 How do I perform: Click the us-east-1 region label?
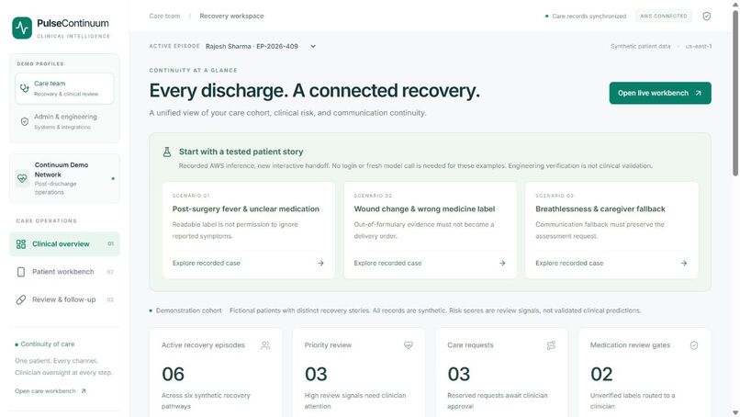click(x=699, y=46)
